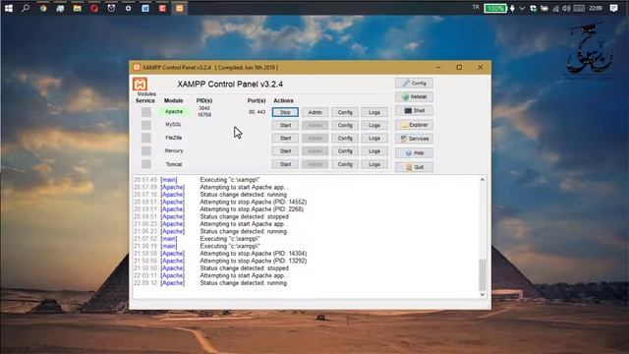Open FileZilla Config
The height and width of the screenshot is (354, 629).
(x=345, y=138)
